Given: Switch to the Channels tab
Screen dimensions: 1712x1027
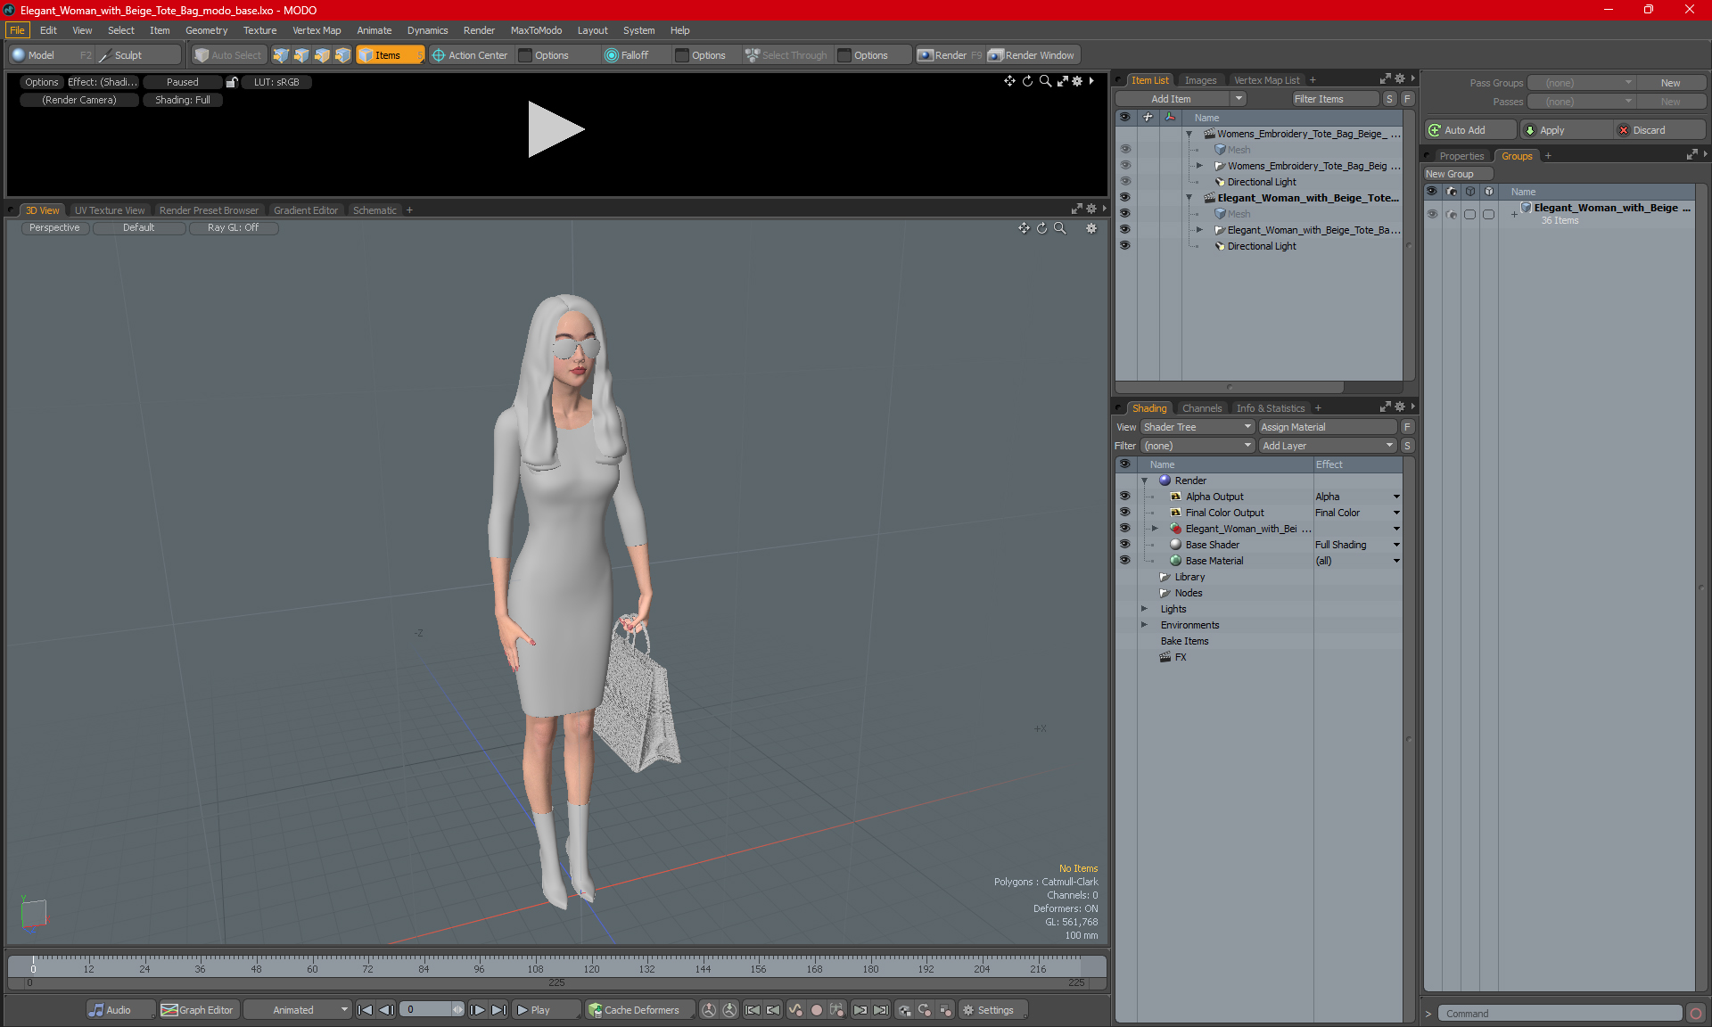Looking at the screenshot, I should click(1202, 407).
